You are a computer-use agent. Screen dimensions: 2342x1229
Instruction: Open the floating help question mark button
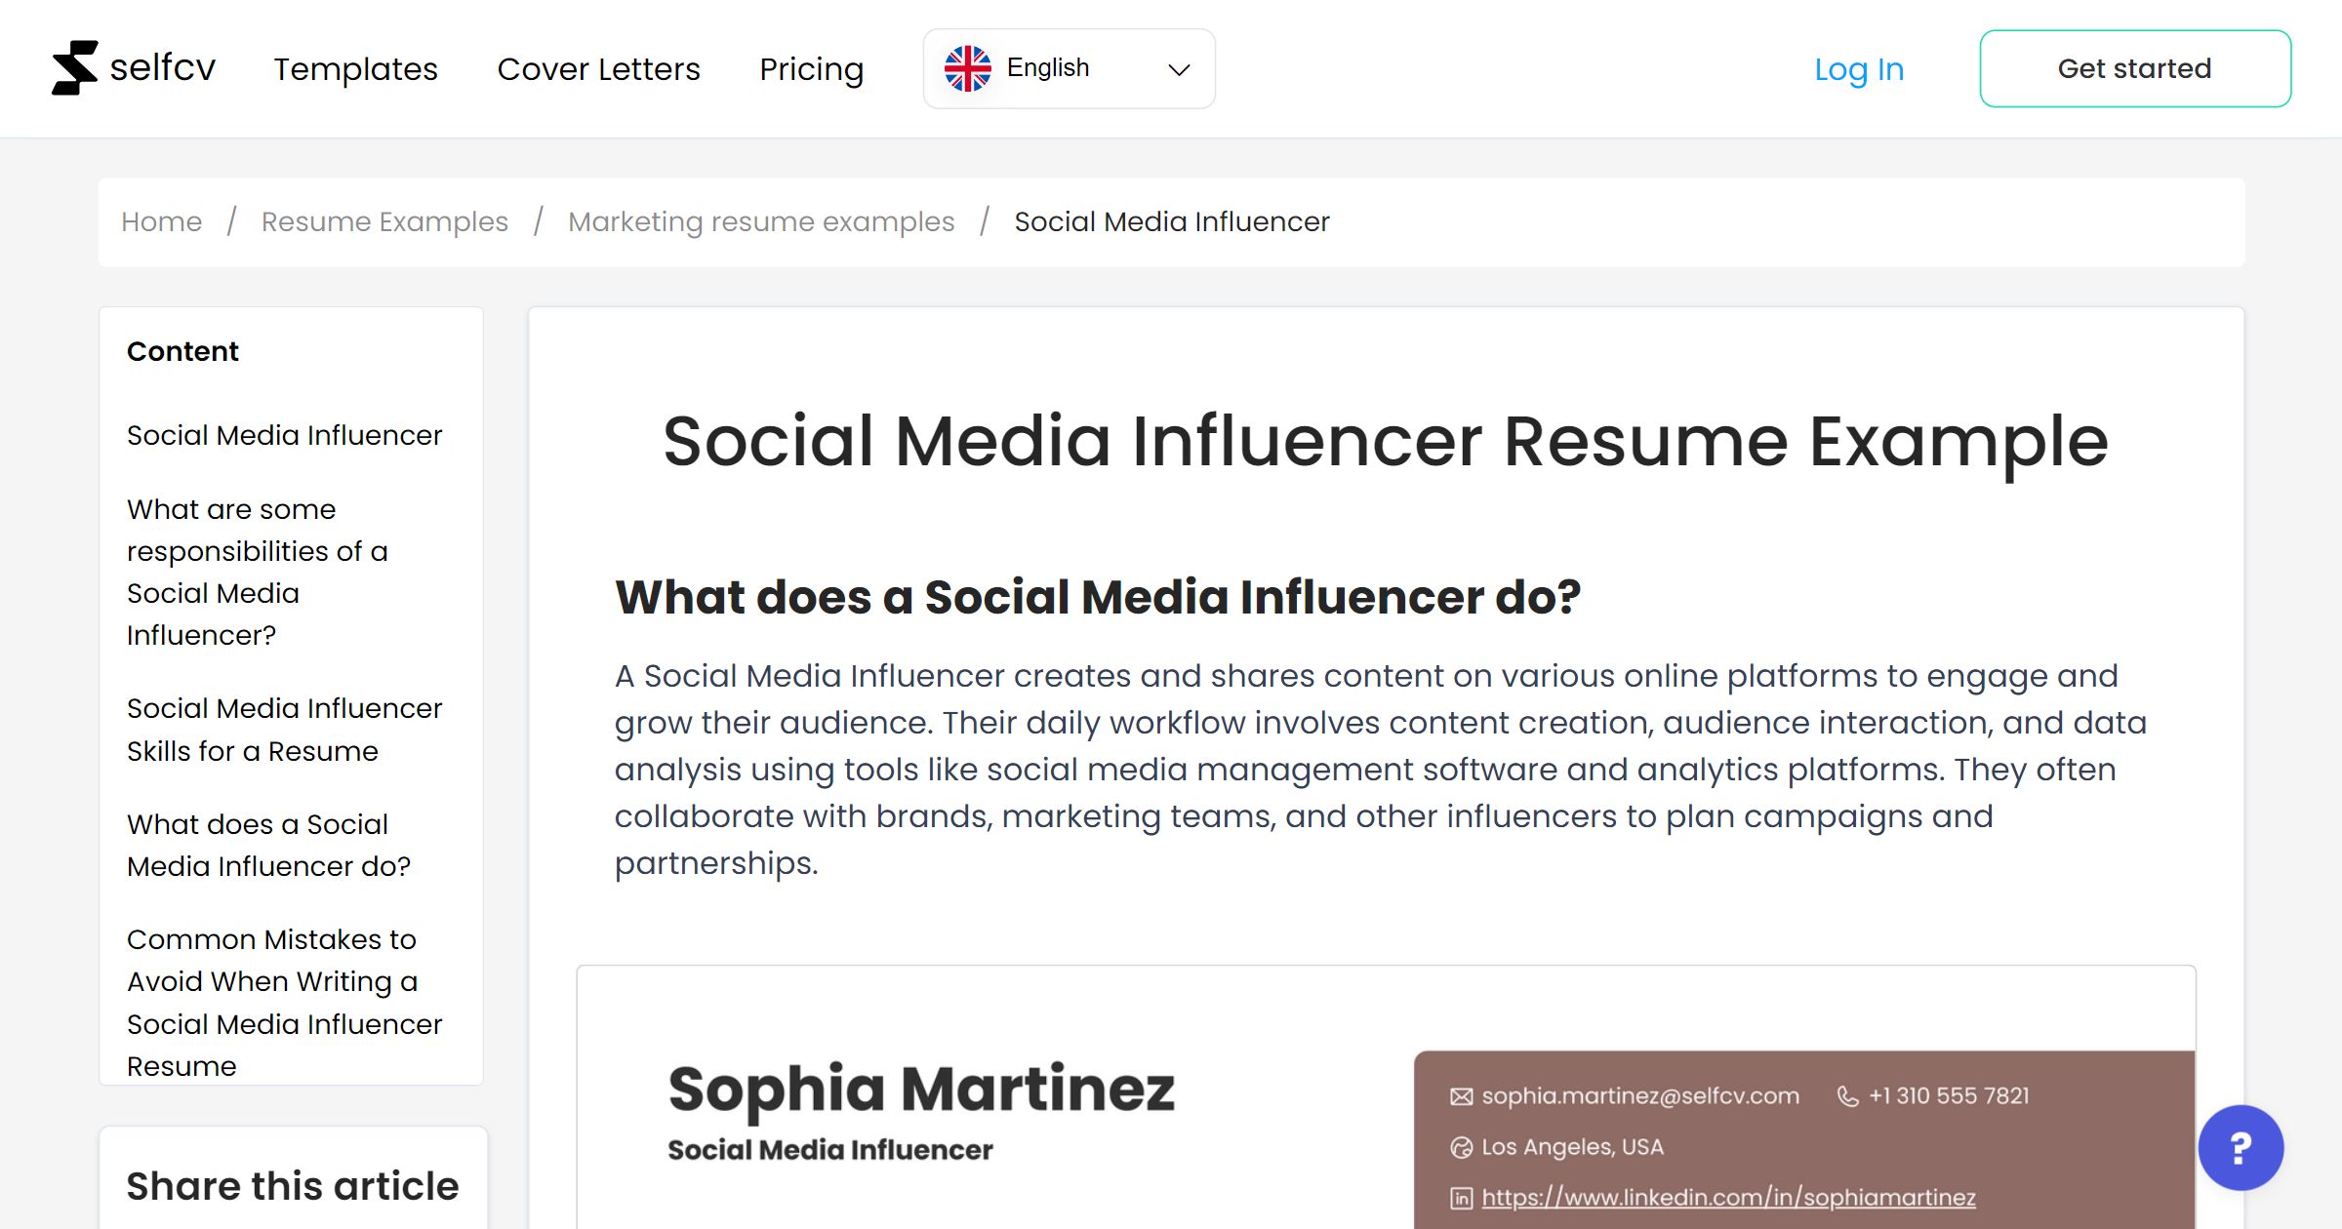2240,1148
